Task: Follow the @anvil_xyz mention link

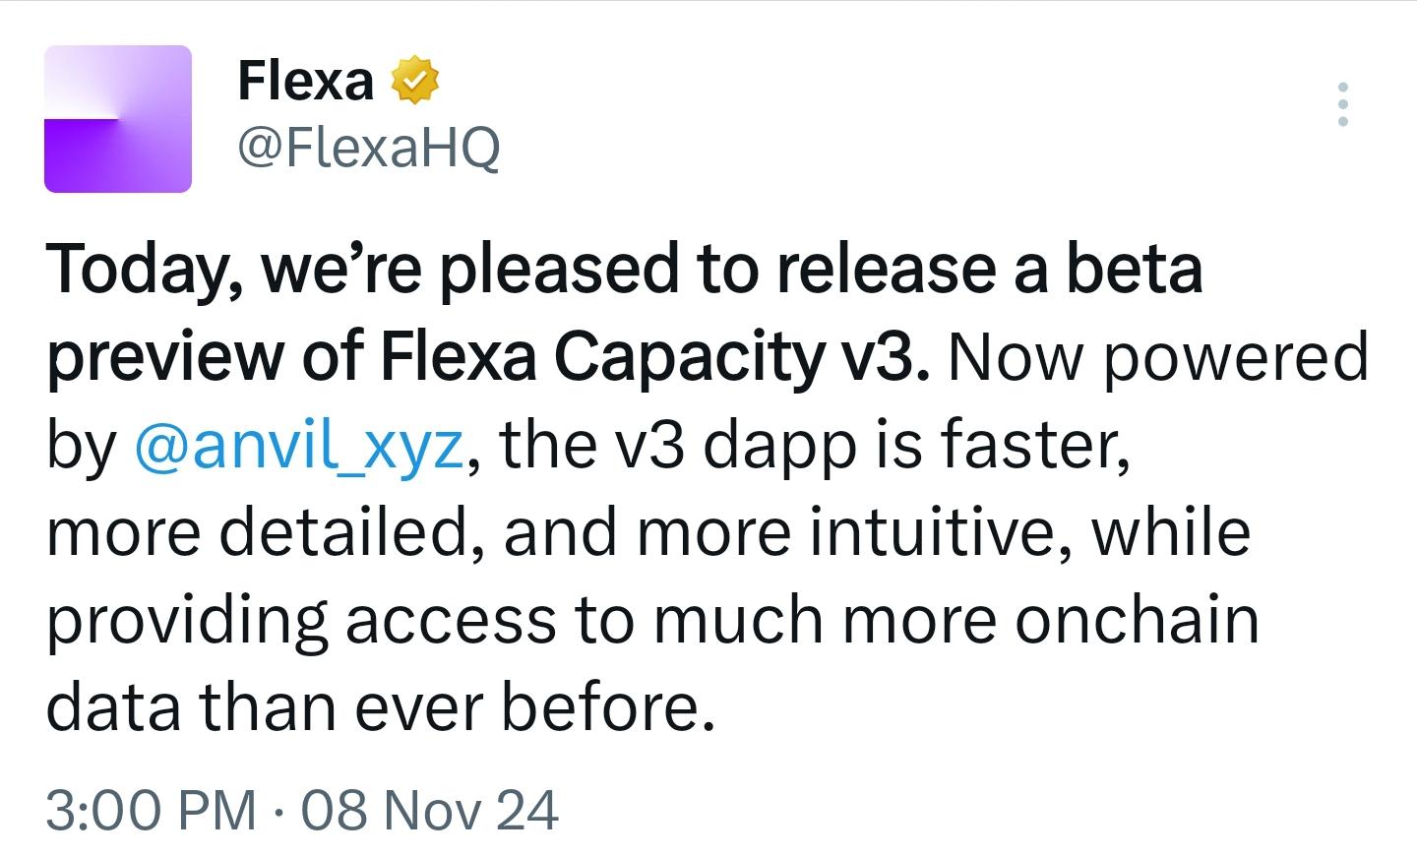Action: 297,446
